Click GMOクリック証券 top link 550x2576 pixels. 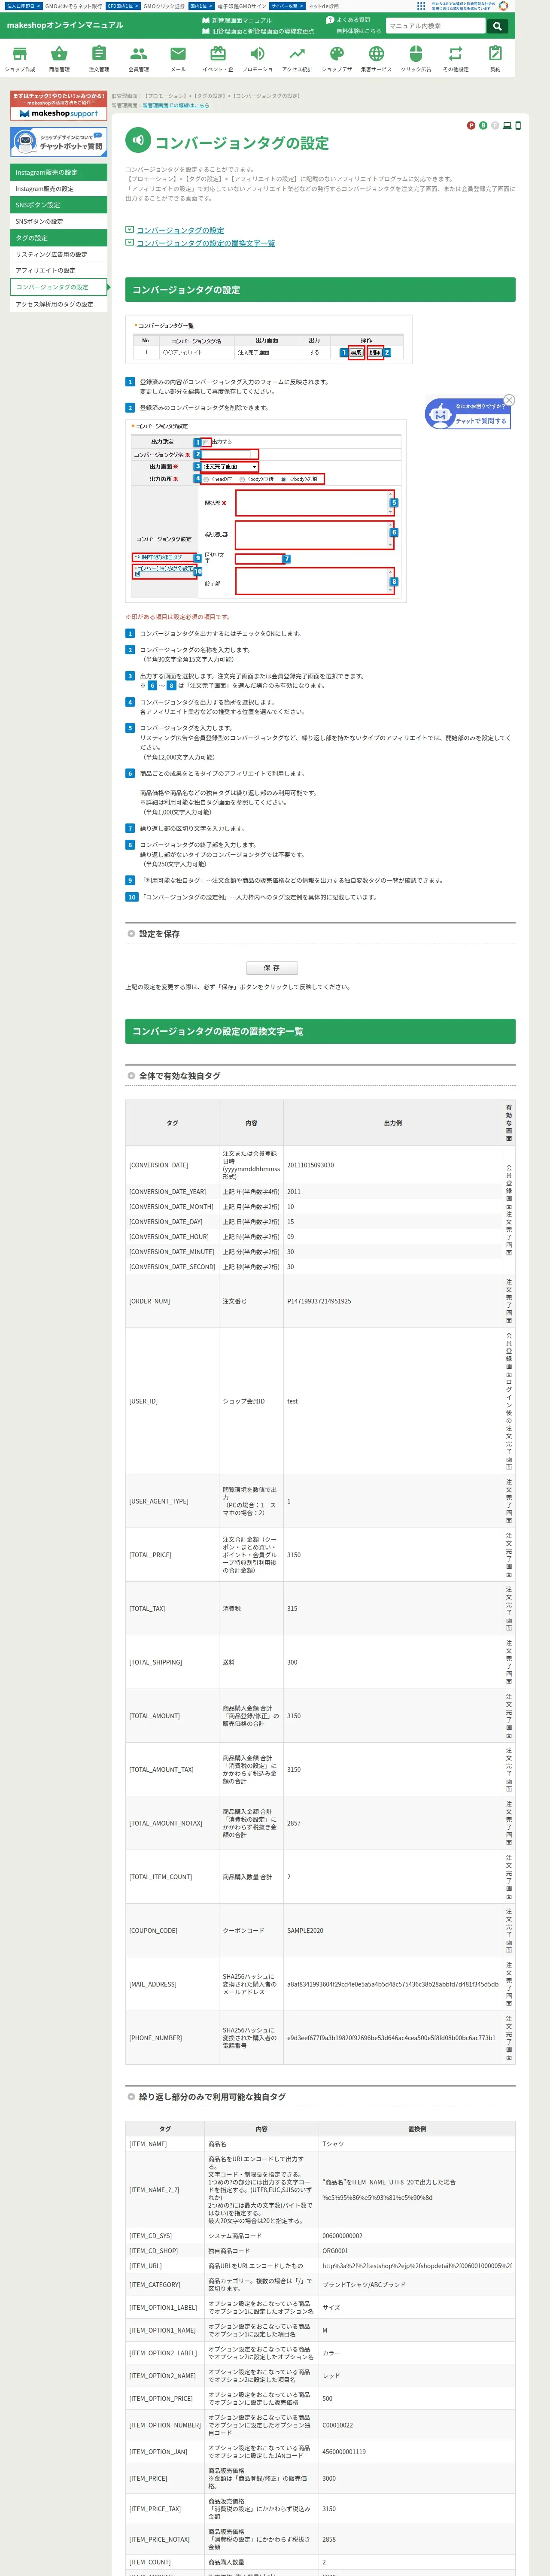pos(164,6)
